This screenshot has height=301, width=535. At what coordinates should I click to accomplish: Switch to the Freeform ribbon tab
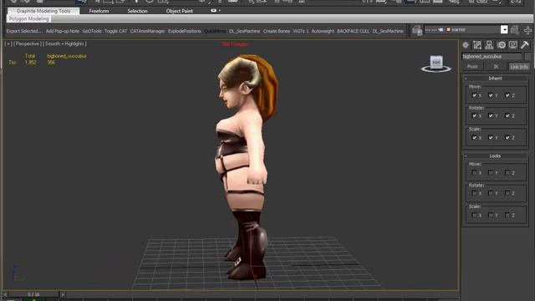pos(99,11)
